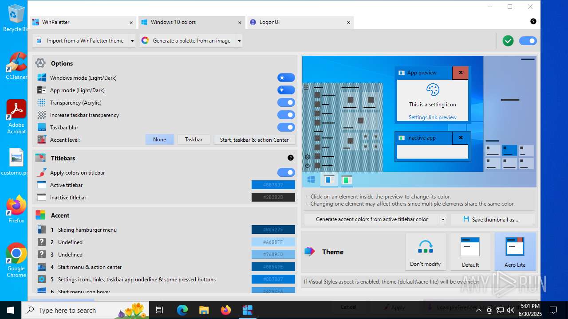Click the Sliding hamburger menu row icon

coord(42,230)
